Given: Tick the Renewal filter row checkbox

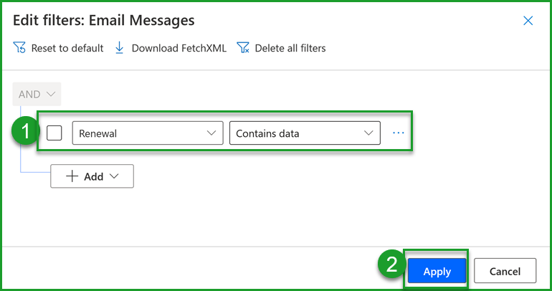Looking at the screenshot, I should tap(54, 133).
